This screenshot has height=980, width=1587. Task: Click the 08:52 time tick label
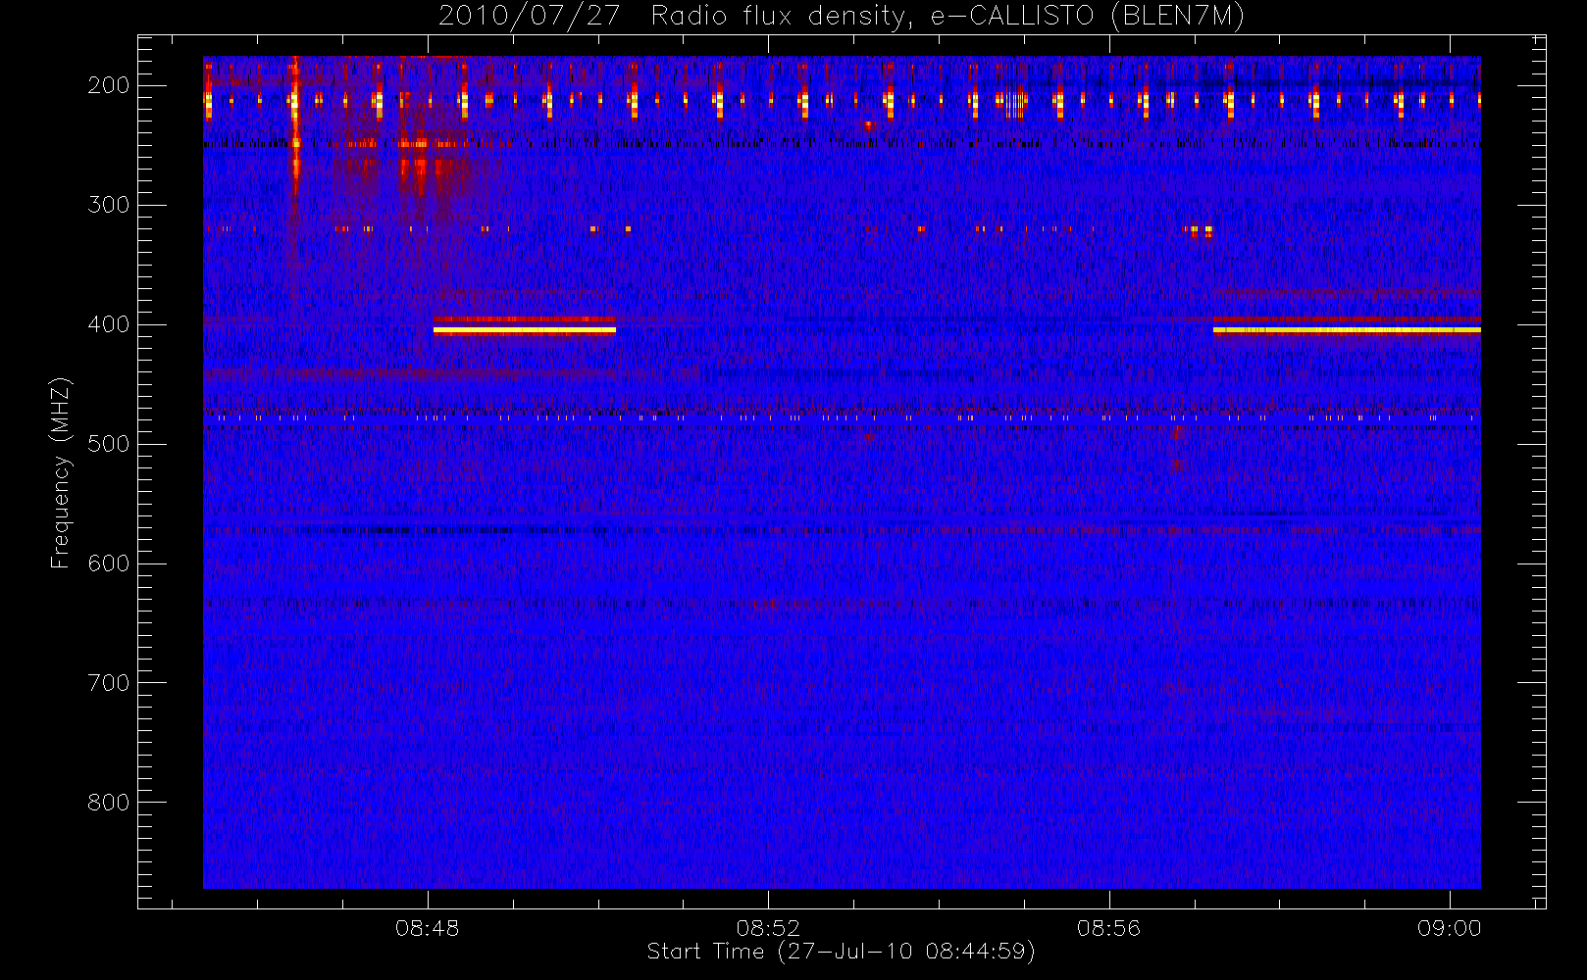click(x=768, y=928)
